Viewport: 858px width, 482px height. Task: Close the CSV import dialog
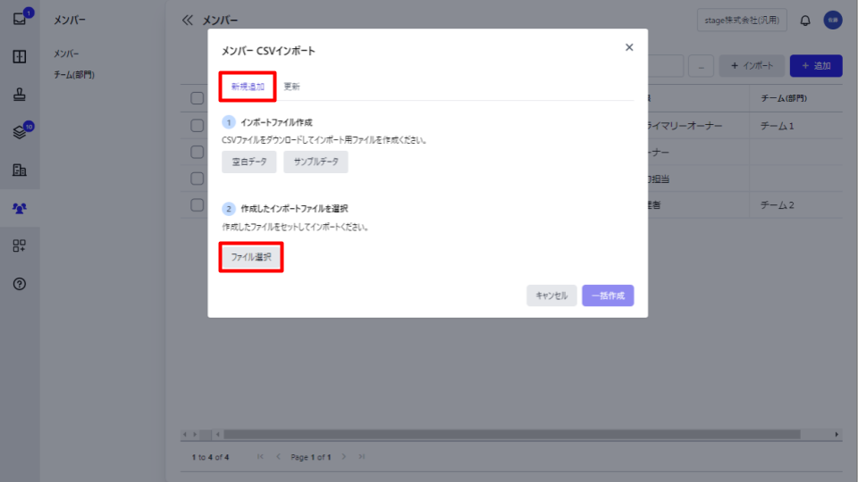(629, 47)
